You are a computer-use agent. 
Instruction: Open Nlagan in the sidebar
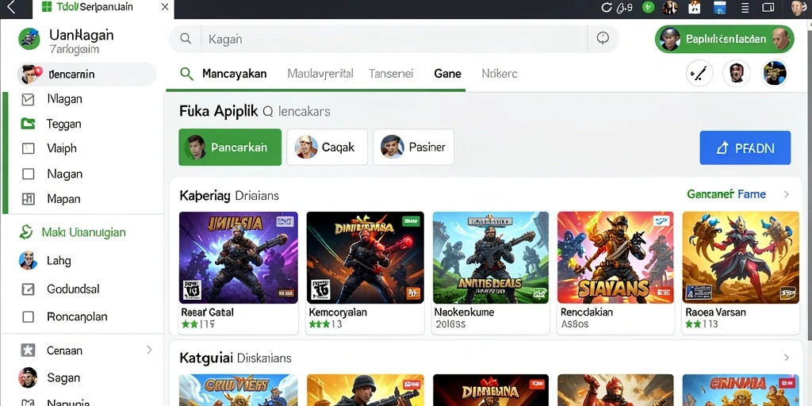coord(65,99)
